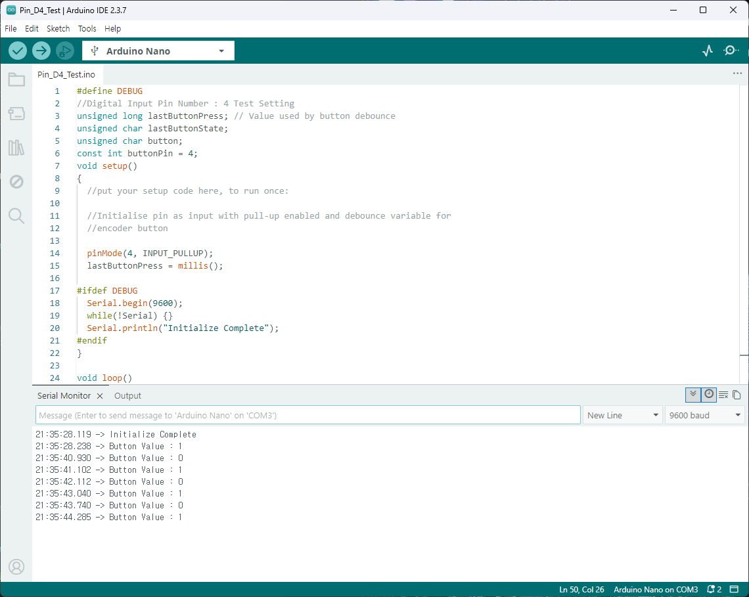The width and height of the screenshot is (749, 597).
Task: Open the Help menu
Action: tap(113, 29)
